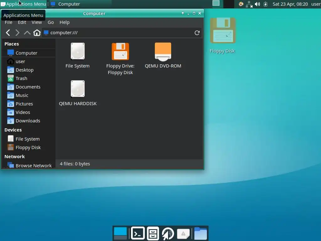
Task: Click Browse Network in the sidebar
Action: point(29,165)
